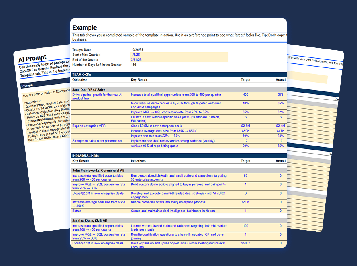The image size is (357, 266).
Task: Select target cell 400 in Team OKRs
Action: [x=245, y=95]
